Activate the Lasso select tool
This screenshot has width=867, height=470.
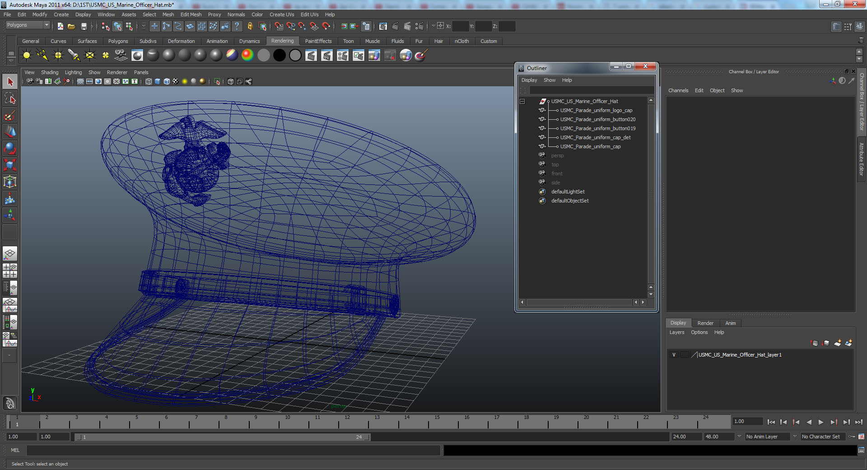[10, 99]
